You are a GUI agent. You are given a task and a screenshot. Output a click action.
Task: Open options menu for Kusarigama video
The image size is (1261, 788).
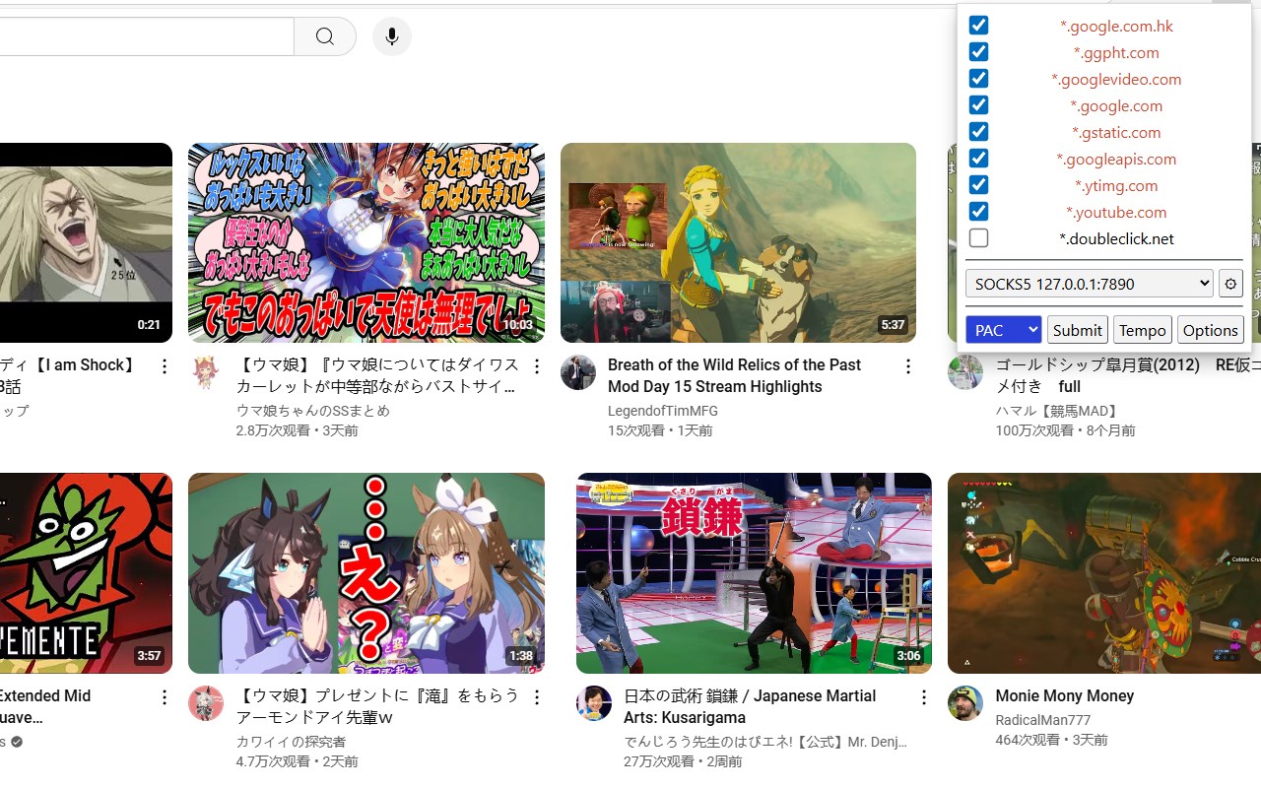924,697
